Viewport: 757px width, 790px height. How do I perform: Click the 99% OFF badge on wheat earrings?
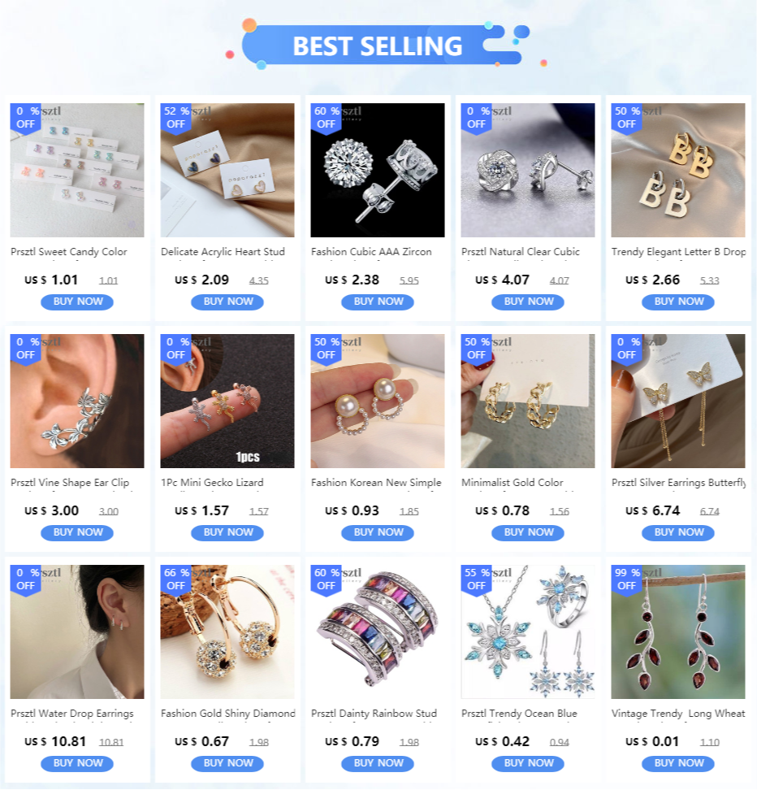click(626, 579)
